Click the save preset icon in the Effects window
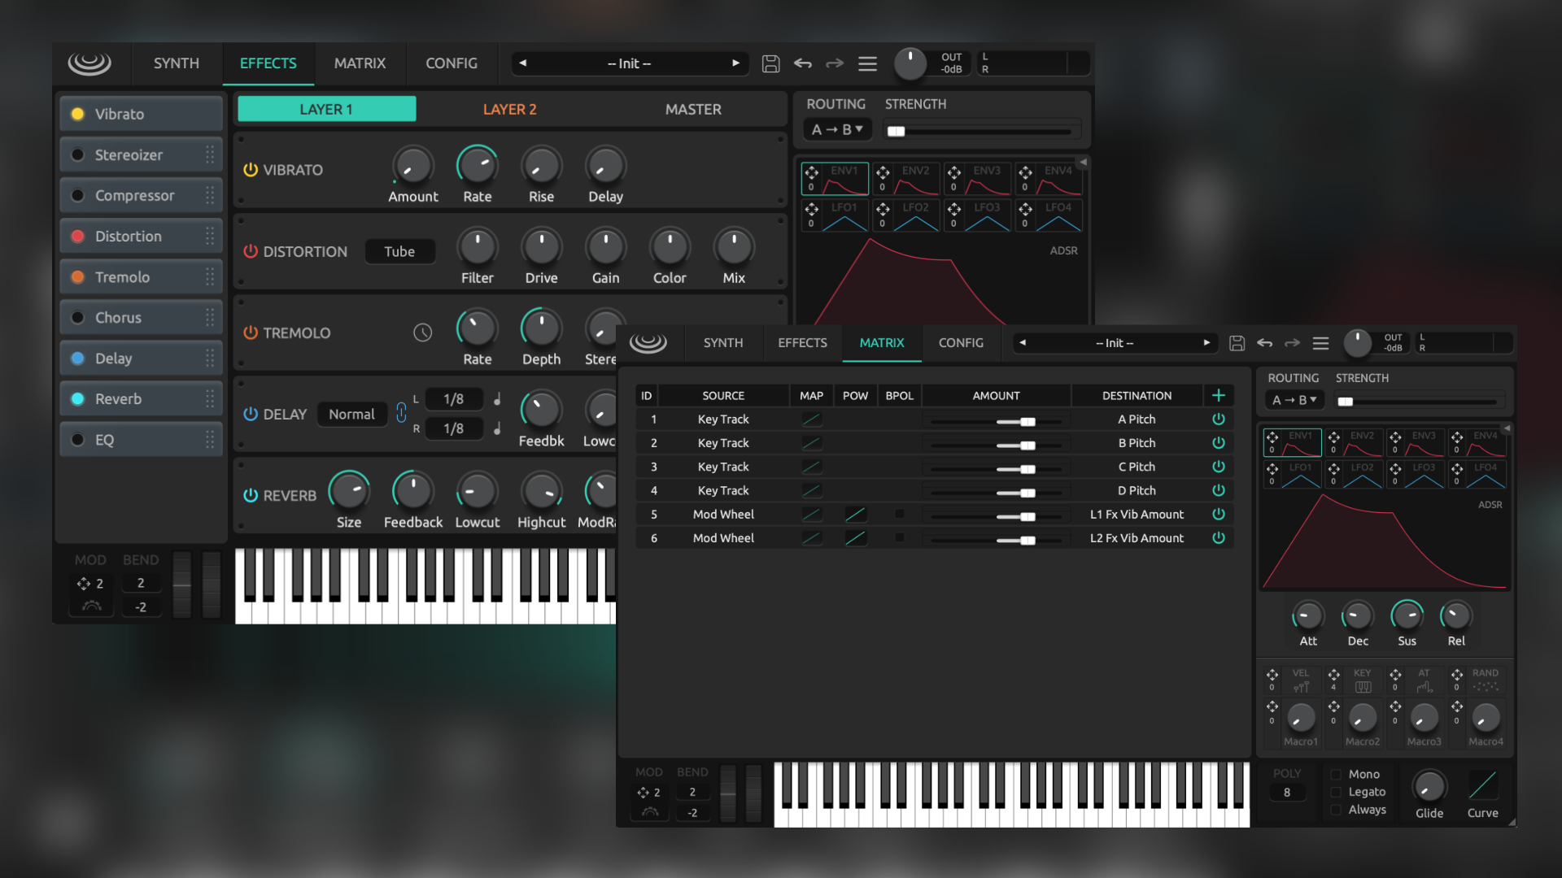Image resolution: width=1562 pixels, height=878 pixels. [x=770, y=63]
